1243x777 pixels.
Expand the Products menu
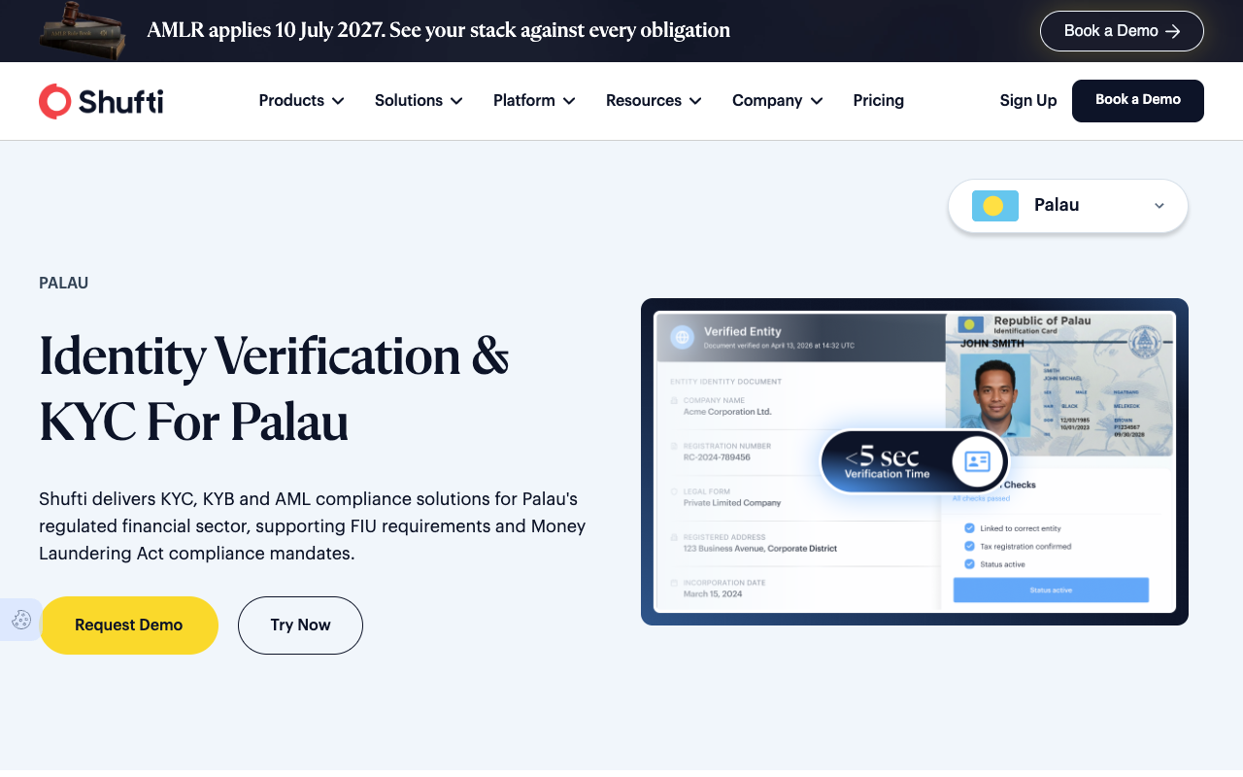[301, 101]
